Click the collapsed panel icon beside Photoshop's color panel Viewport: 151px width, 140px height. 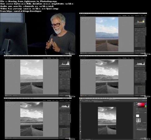pyautogui.click(x=135, y=103)
